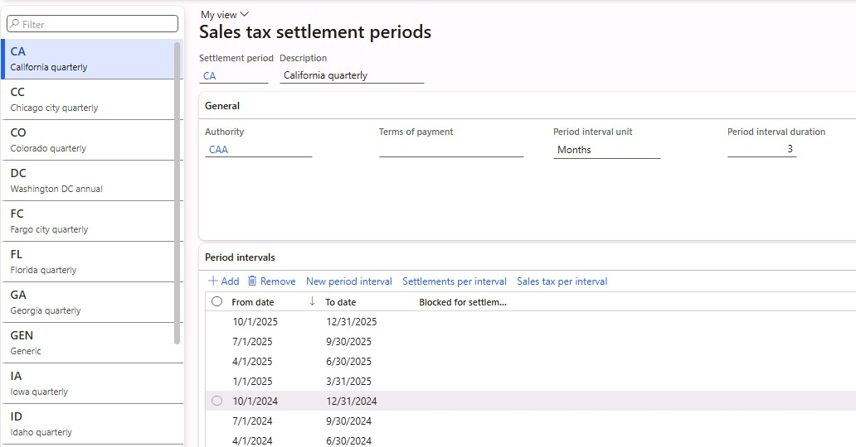Screen dimensions: 856x447
Task: Open Sales tax per interval
Action: [x=562, y=281]
